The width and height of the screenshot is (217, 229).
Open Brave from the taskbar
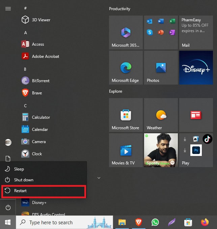click(138, 222)
